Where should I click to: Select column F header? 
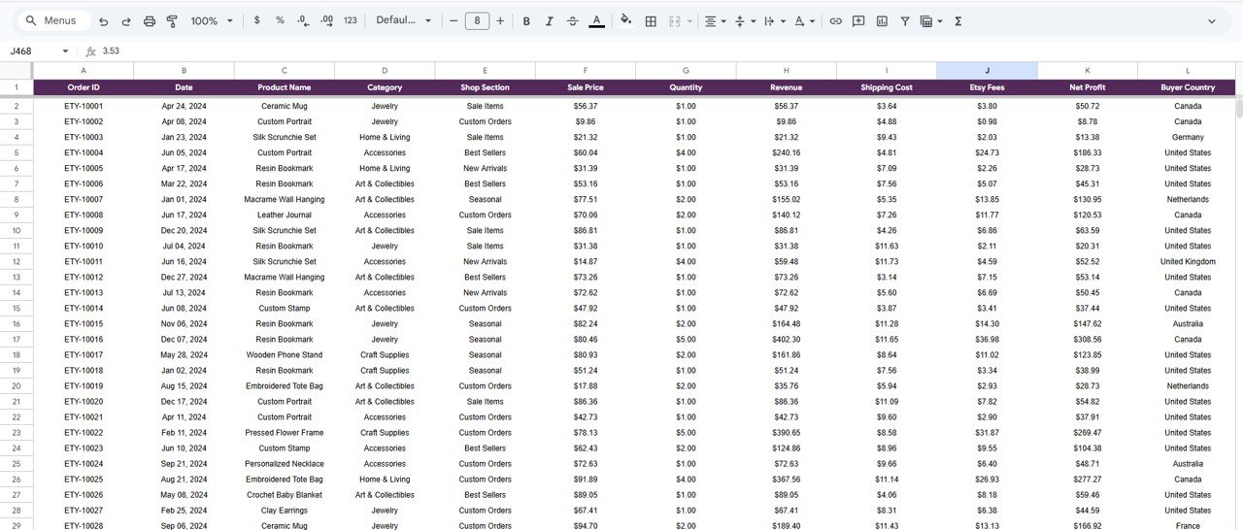(586, 70)
